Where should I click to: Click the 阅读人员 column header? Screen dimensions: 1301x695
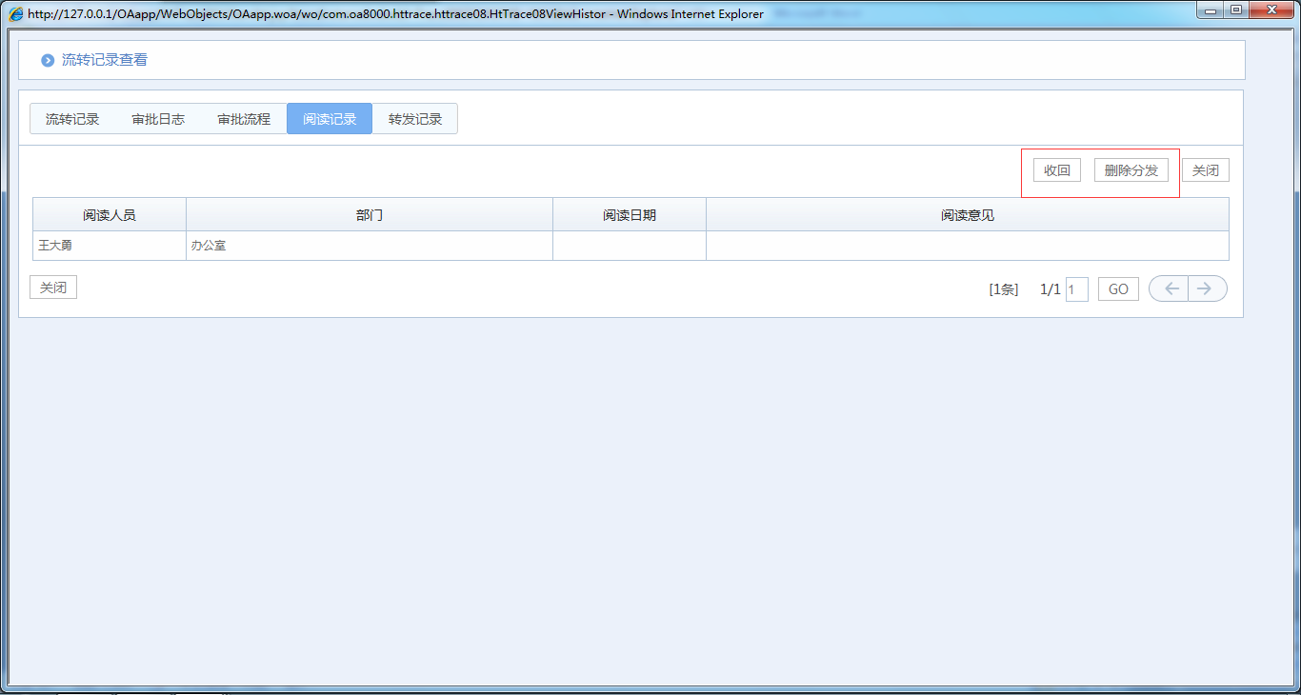pos(110,215)
